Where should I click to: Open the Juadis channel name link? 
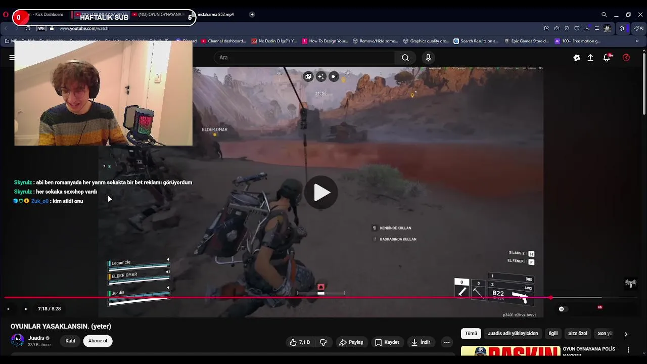(x=36, y=338)
